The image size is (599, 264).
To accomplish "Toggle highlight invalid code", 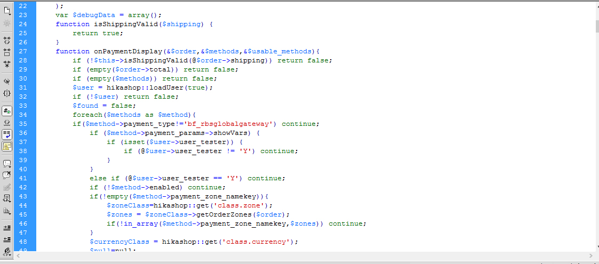I will tap(7, 123).
